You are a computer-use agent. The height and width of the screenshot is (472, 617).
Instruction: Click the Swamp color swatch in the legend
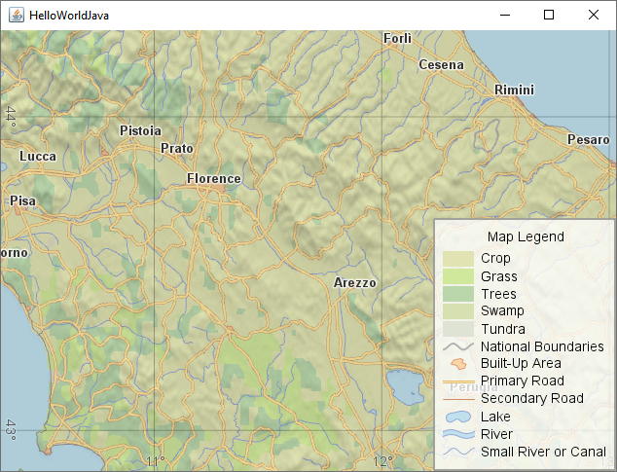pos(457,311)
